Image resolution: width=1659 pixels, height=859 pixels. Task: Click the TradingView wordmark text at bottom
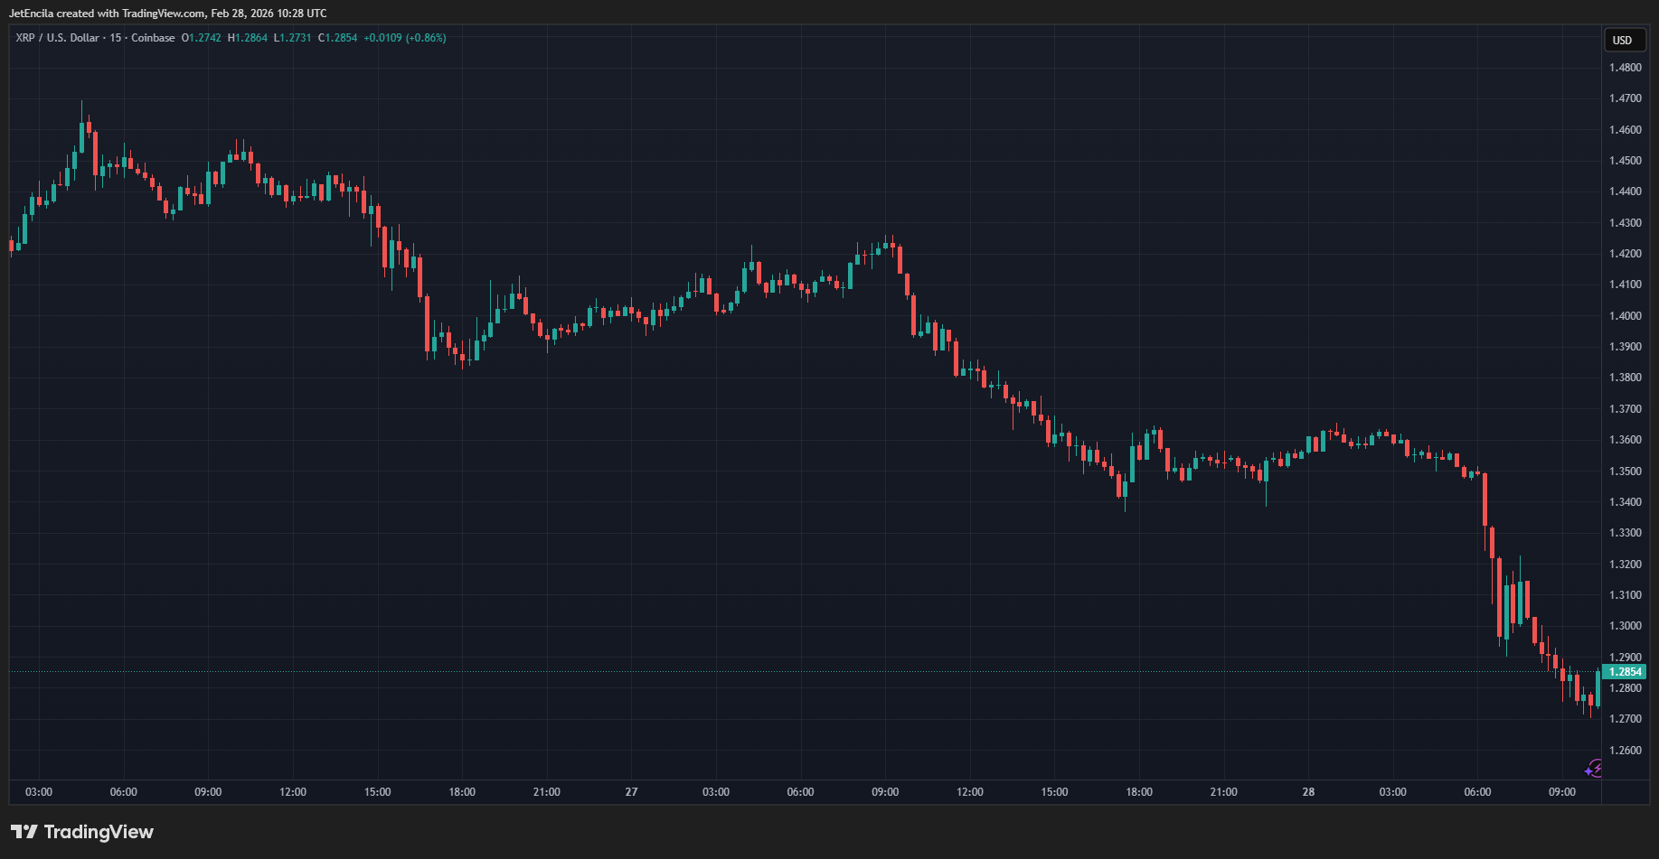tap(99, 832)
